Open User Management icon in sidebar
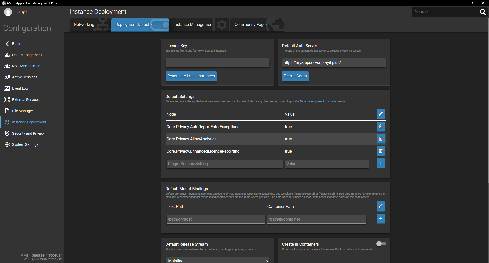 coord(7,55)
